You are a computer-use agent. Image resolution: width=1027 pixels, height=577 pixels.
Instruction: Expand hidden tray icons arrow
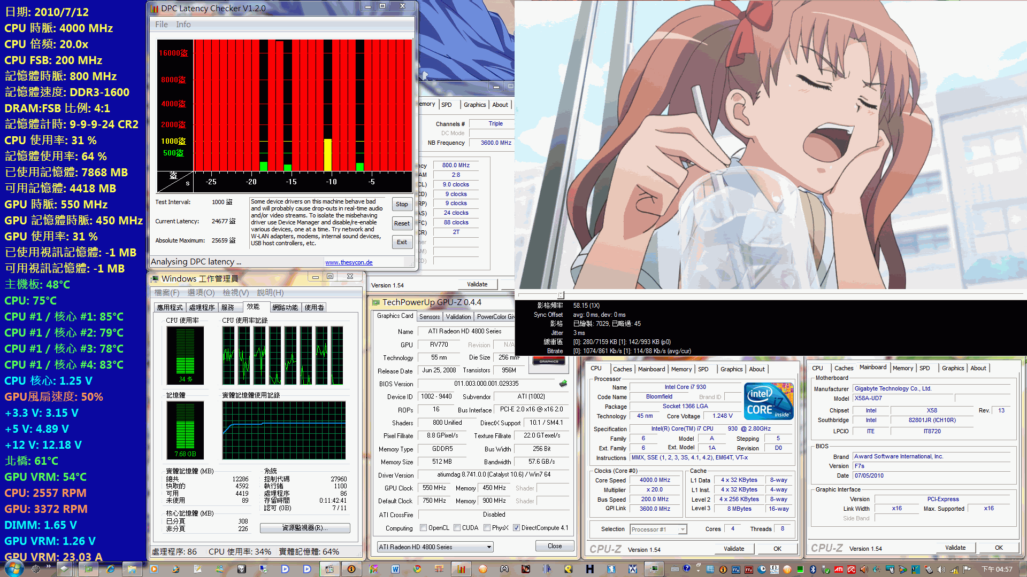(698, 570)
